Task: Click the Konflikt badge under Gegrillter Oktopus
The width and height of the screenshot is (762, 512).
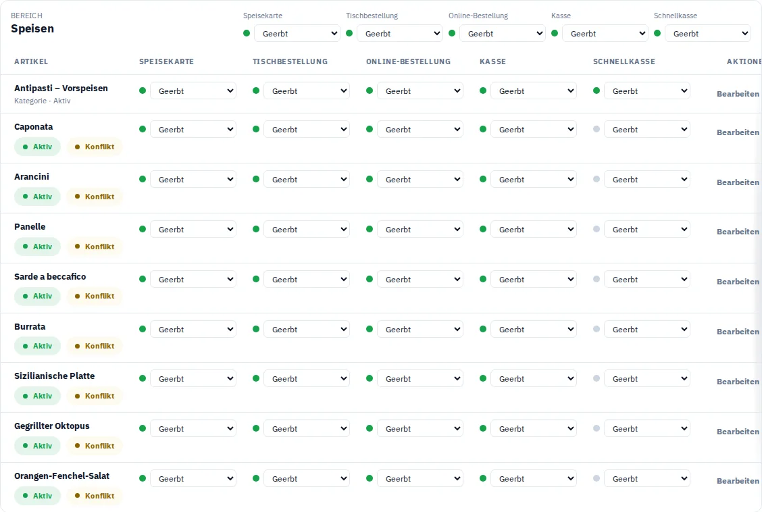Action: tap(95, 445)
